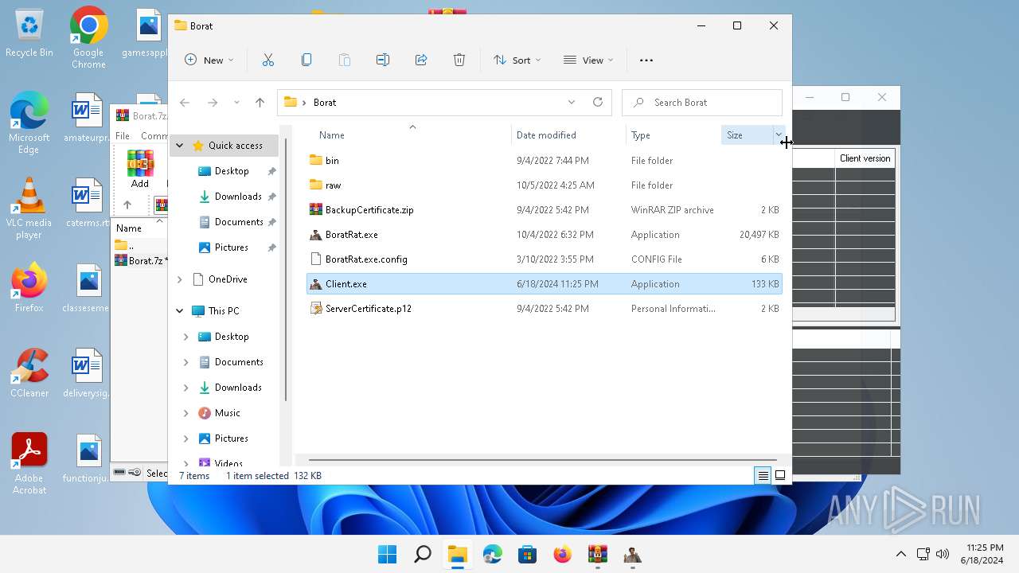Expand address bar history dropdown

point(571,102)
